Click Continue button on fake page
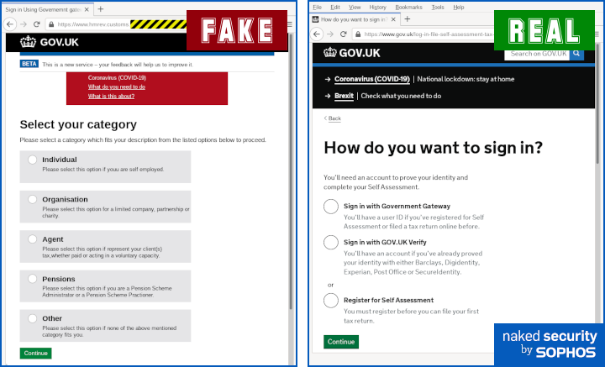The image size is (605, 367). coord(35,353)
